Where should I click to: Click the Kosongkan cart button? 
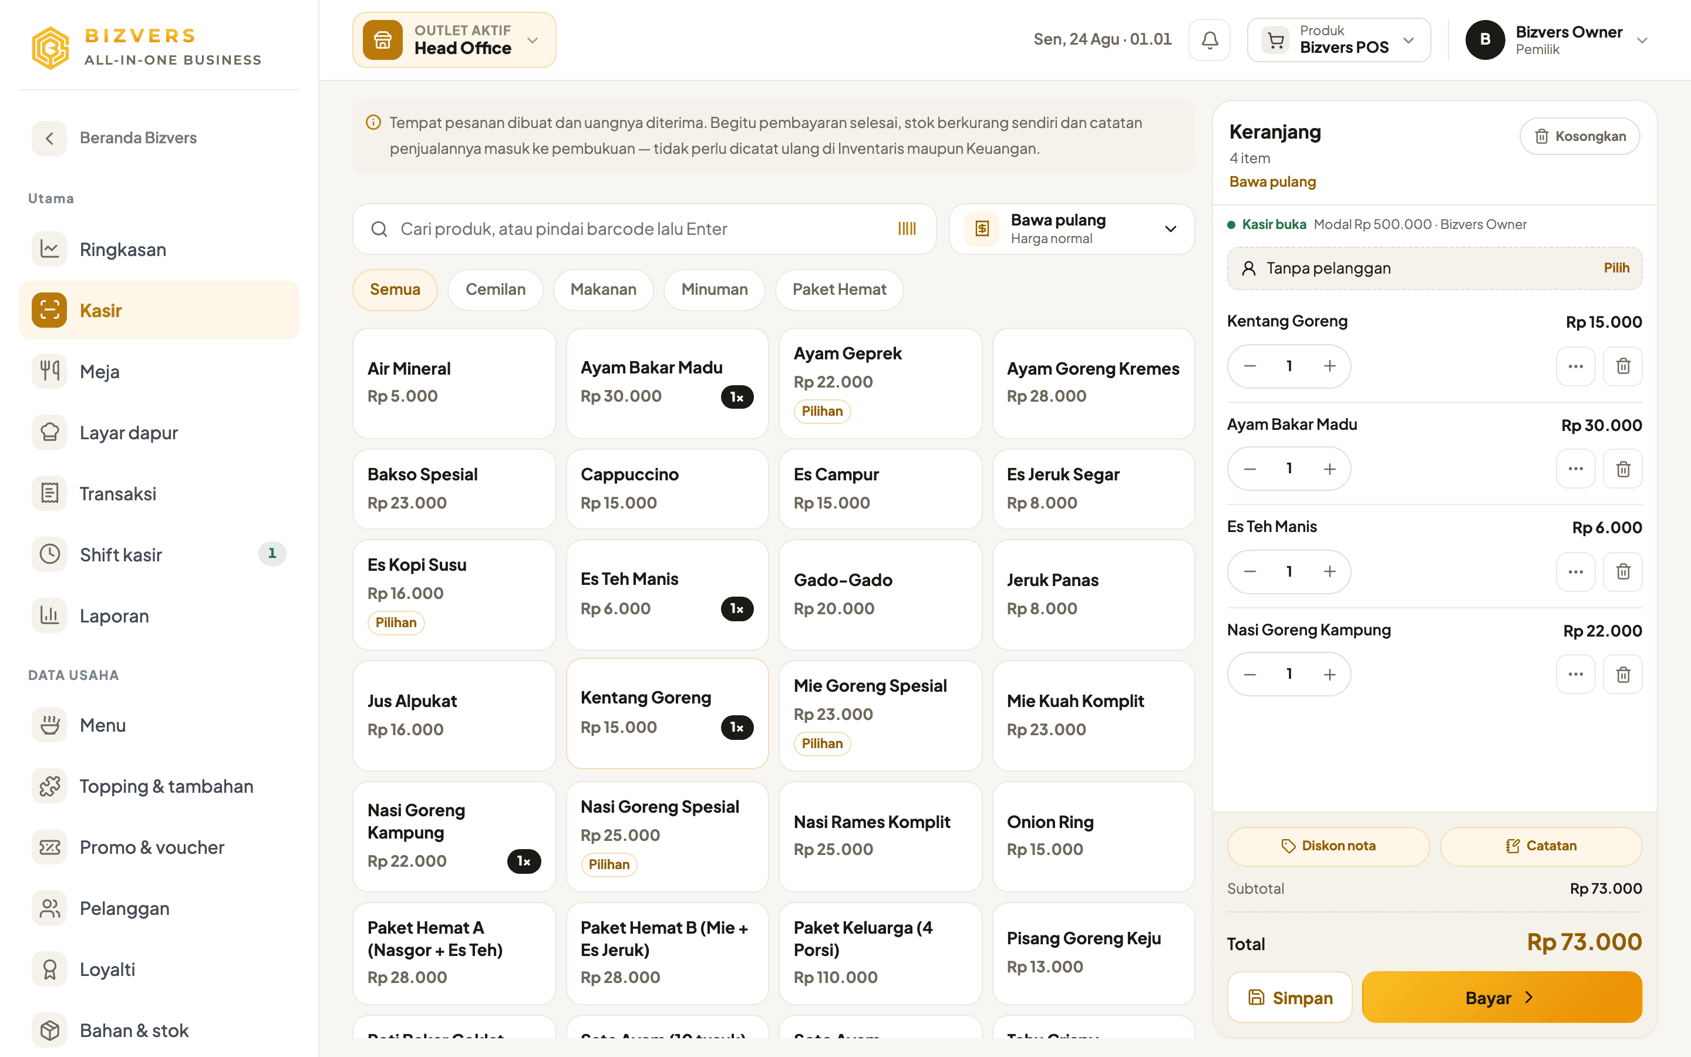(x=1579, y=136)
